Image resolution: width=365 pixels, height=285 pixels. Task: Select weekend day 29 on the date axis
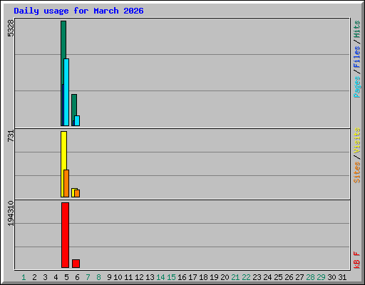coord(321,277)
